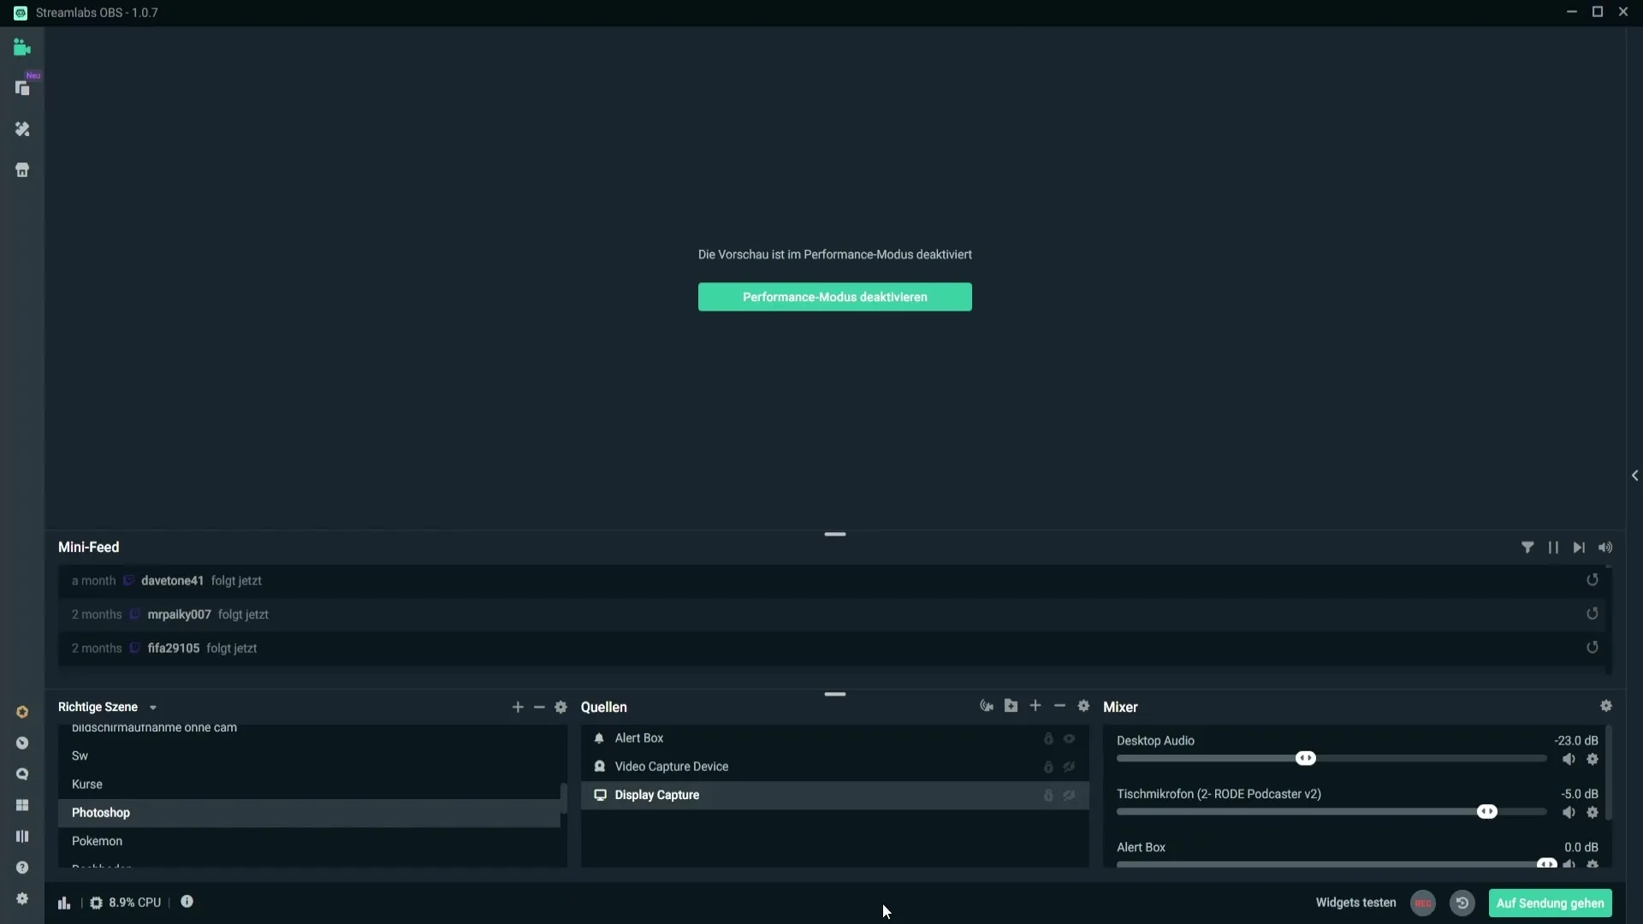Image resolution: width=1643 pixels, height=924 pixels.
Task: Click the Alert Box volume slider handle
Action: coord(1546,864)
